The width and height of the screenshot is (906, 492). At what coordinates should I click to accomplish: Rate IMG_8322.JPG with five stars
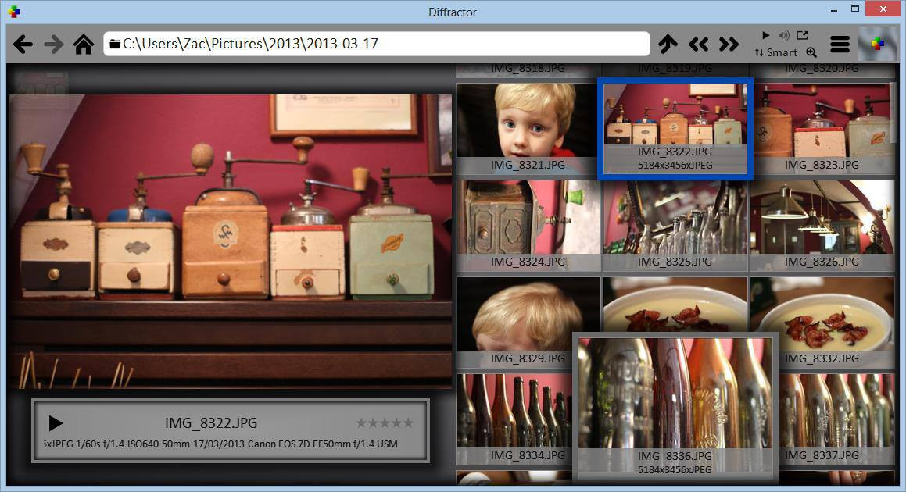[x=408, y=423]
